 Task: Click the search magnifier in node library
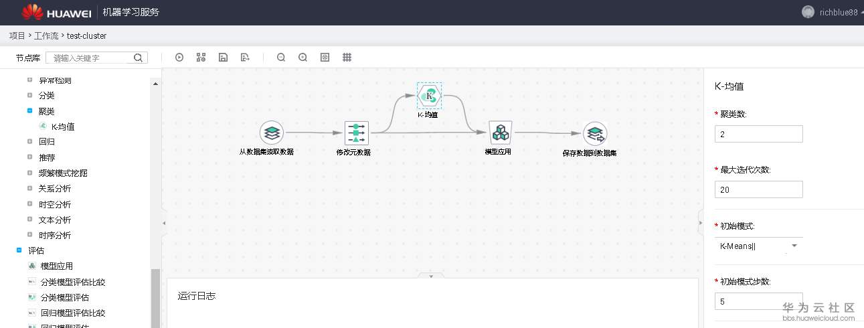139,58
